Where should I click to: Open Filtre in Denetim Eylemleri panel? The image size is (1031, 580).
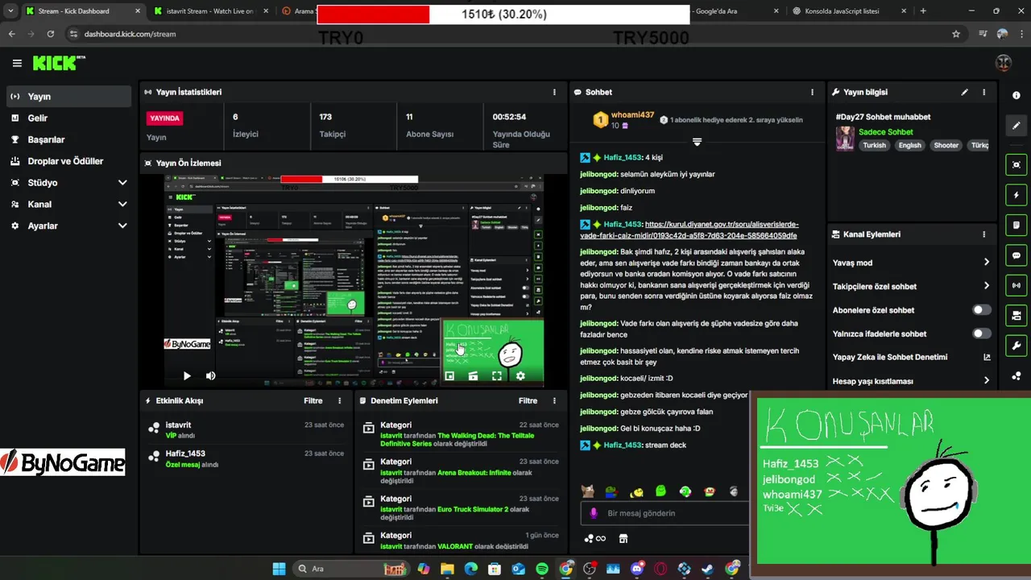(528, 400)
